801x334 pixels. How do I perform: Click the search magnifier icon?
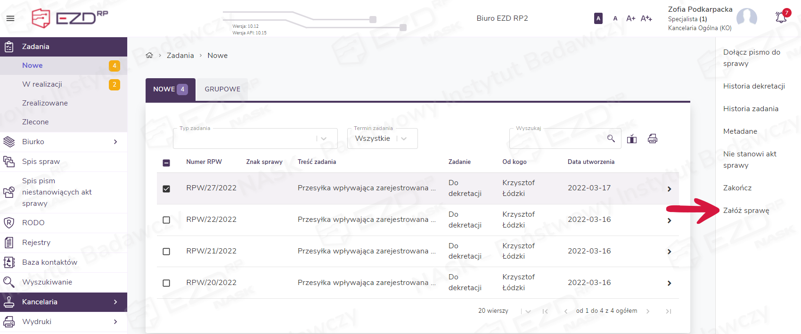[611, 138]
